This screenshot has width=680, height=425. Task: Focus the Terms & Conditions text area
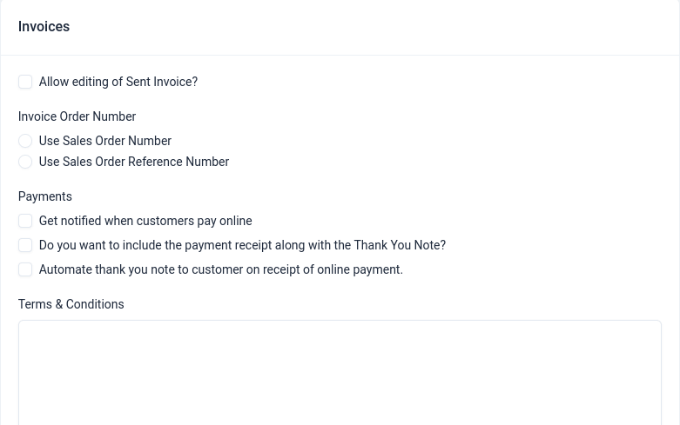340,372
